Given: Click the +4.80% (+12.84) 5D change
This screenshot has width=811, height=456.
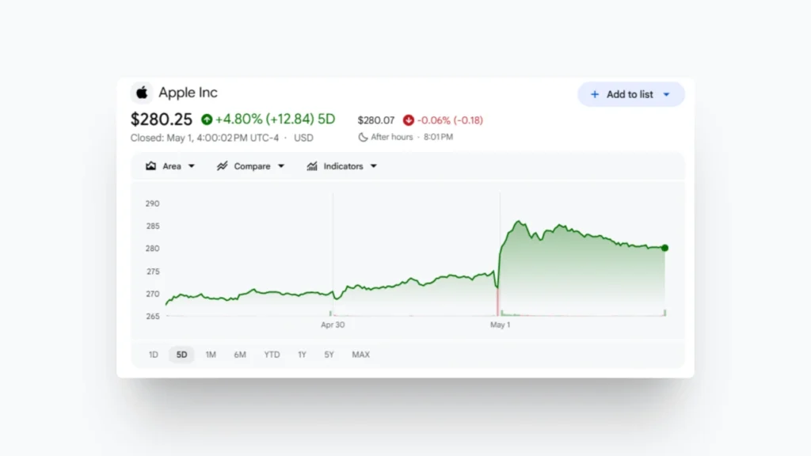Looking at the screenshot, I should 275,120.
